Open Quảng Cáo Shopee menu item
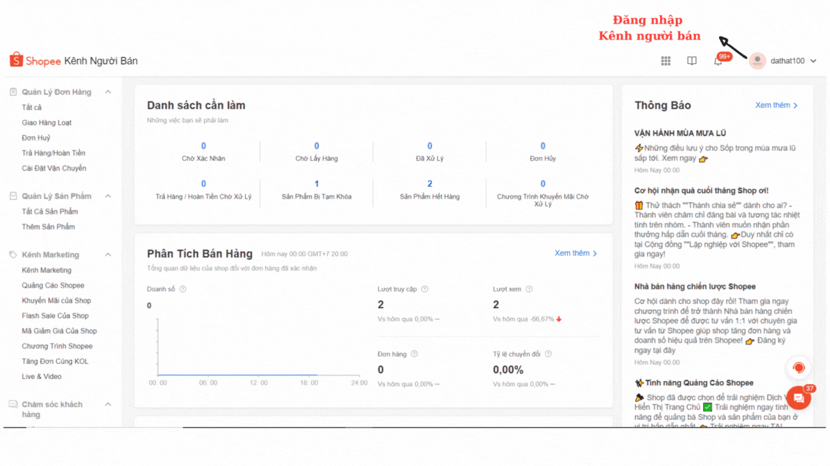 pyautogui.click(x=53, y=285)
